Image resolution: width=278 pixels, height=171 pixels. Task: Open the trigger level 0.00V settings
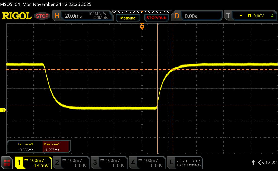(x=258, y=16)
